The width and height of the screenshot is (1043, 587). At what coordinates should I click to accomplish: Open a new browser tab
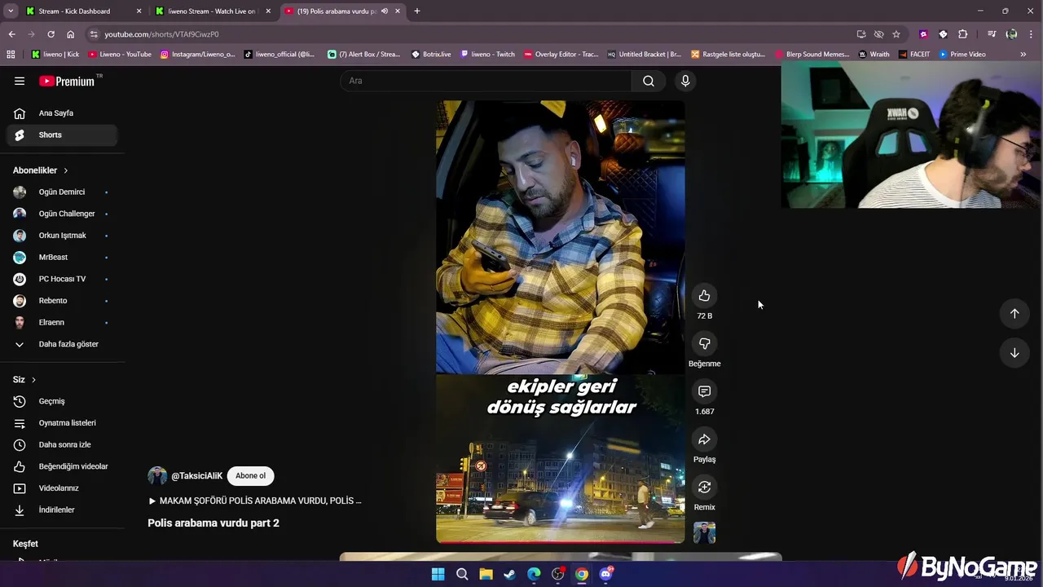click(417, 11)
